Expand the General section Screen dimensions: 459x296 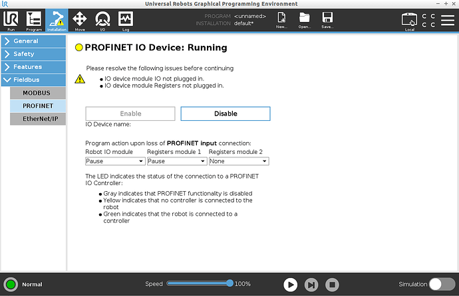[x=33, y=41]
